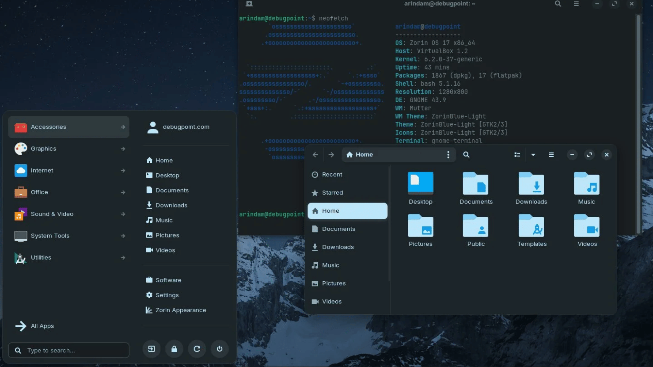Open Desktop from app menu places

coord(163,175)
